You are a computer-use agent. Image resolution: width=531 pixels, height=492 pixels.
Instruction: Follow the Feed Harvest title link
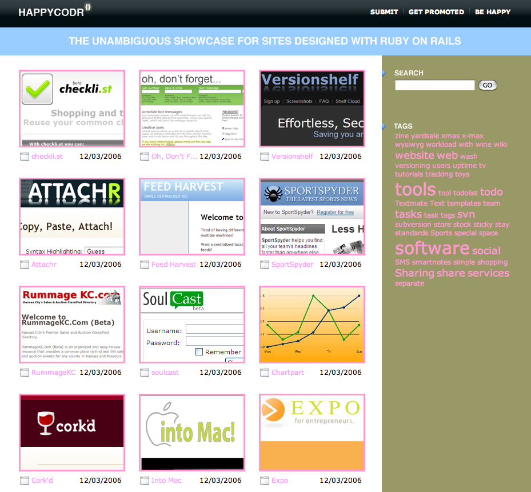[174, 265]
